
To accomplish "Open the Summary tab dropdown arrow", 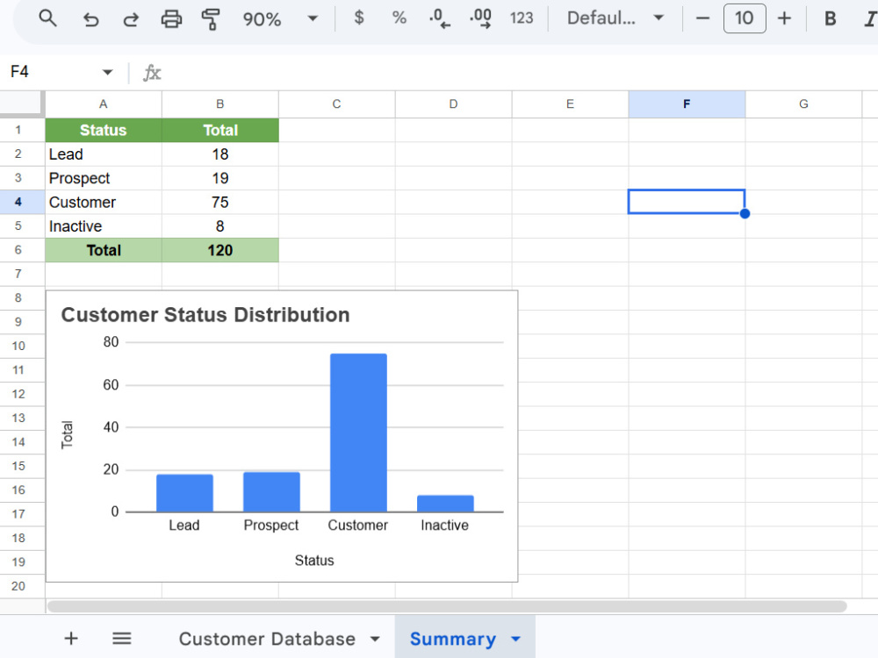I will 515,639.
